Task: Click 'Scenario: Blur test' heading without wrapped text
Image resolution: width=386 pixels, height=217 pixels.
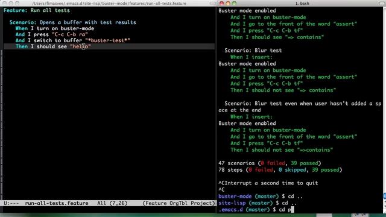Action: 253,51
